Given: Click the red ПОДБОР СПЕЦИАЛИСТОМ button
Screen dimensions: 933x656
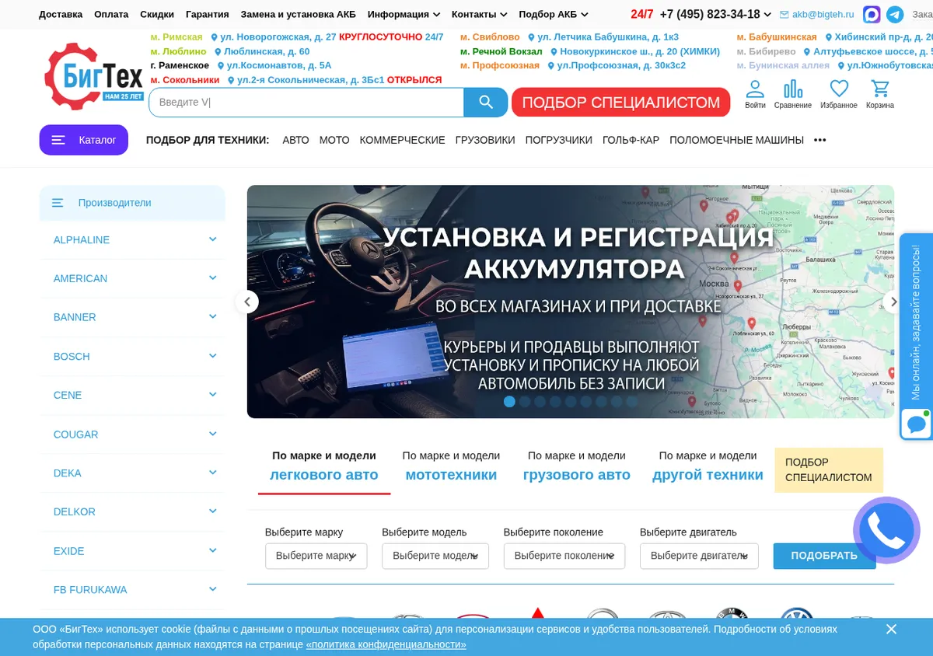Looking at the screenshot, I should tap(620, 103).
